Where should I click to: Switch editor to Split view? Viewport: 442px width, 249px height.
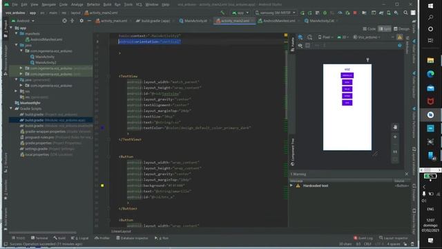pos(385,29)
